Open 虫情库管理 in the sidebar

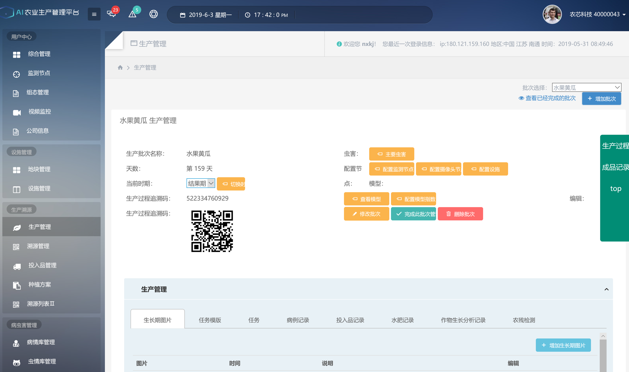point(42,362)
